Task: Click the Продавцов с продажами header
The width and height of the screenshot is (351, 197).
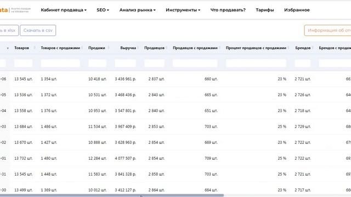Action: 195,48
